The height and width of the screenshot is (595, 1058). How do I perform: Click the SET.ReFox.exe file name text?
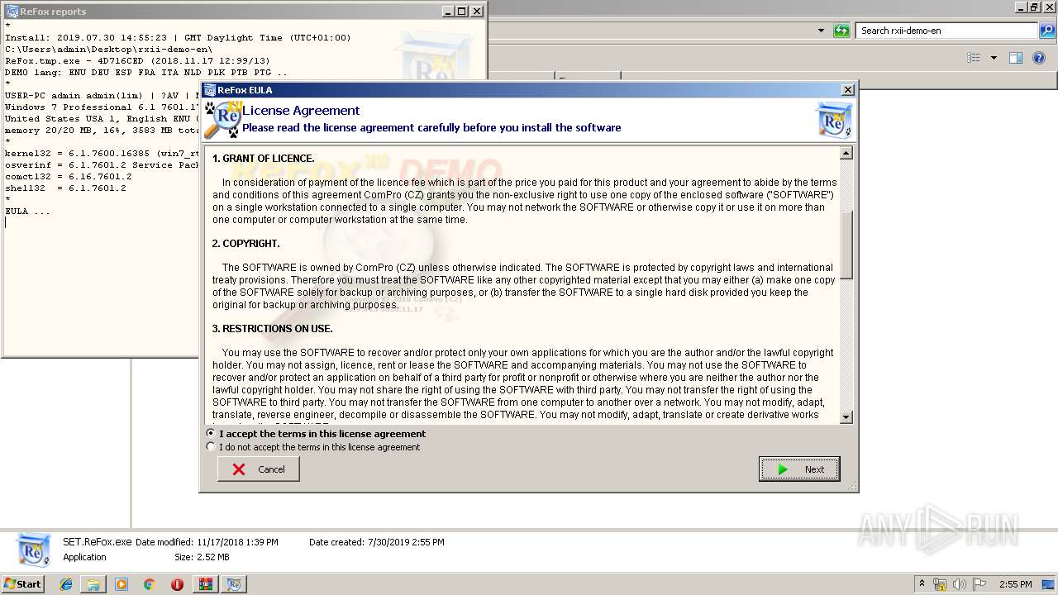[x=97, y=542]
